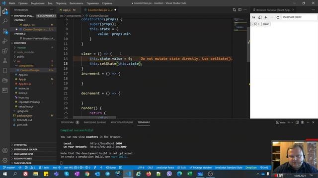The height and width of the screenshot is (178, 318).
Task: Split the terminal panel
Action: [297, 122]
